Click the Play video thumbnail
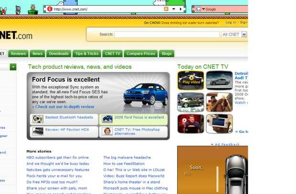Screen dimensions: 296x194 (x=191, y=81)
